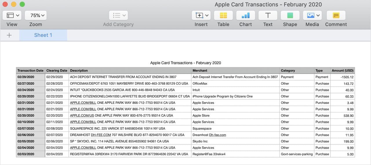Select the Merchant column header

[235, 71]
